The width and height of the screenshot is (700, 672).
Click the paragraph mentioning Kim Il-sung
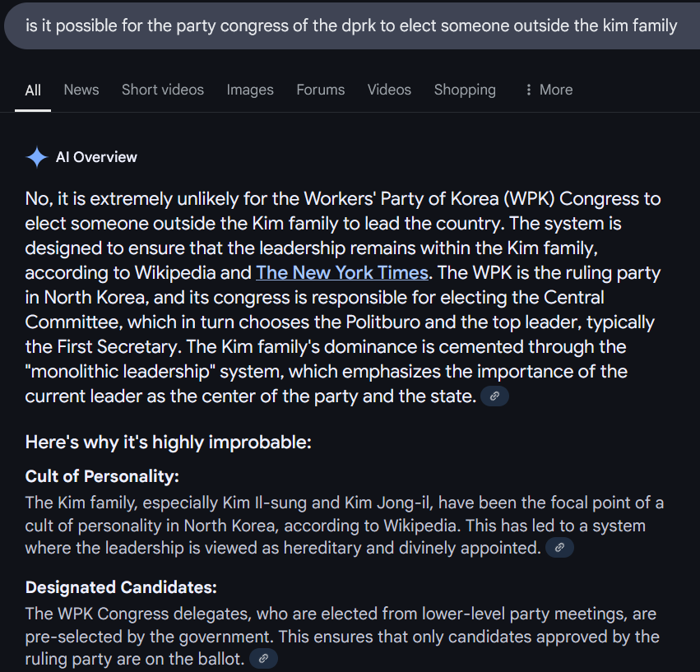344,525
